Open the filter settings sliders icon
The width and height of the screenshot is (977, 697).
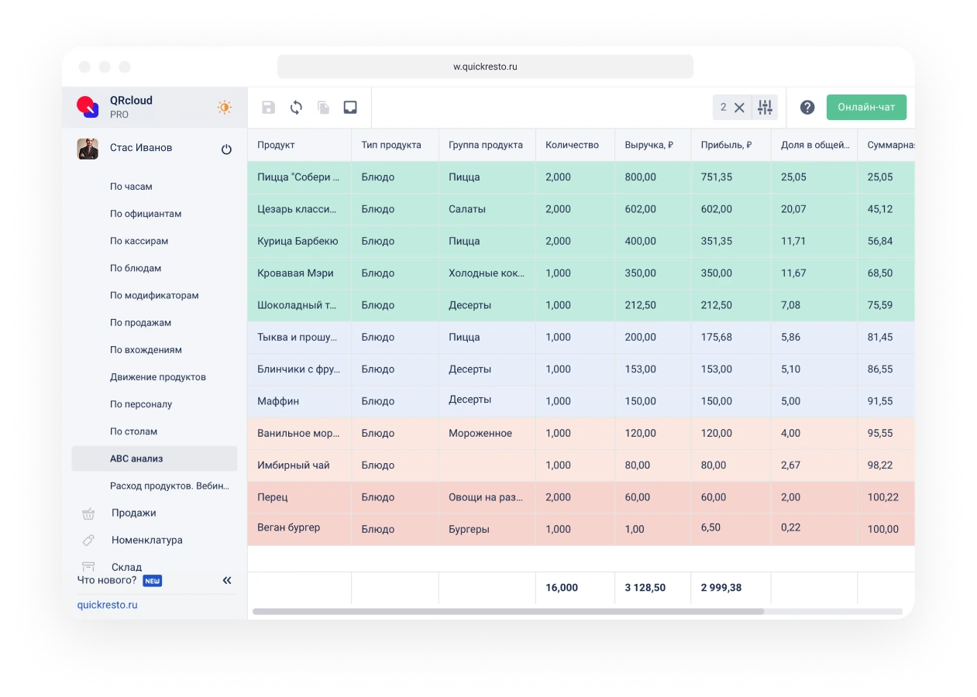tap(765, 108)
